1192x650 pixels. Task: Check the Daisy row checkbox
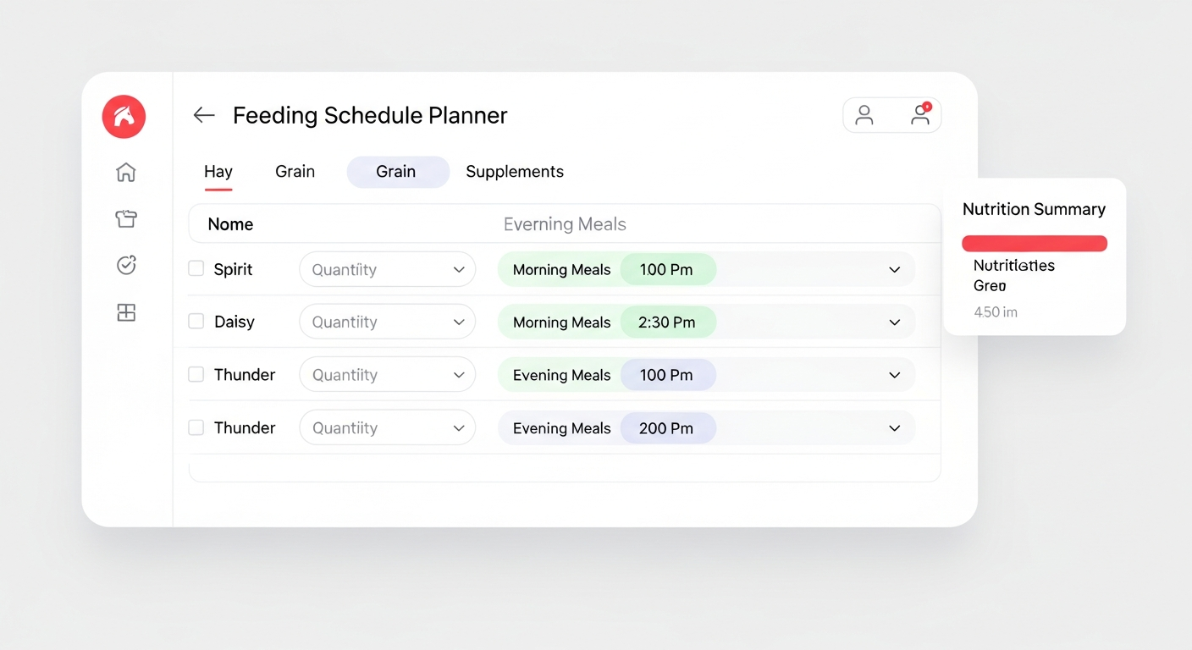pyautogui.click(x=196, y=321)
